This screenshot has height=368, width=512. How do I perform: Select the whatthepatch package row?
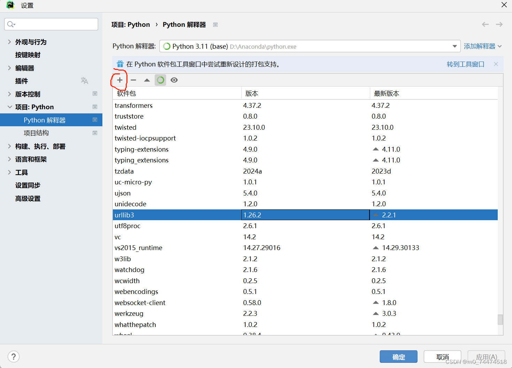[305, 325]
